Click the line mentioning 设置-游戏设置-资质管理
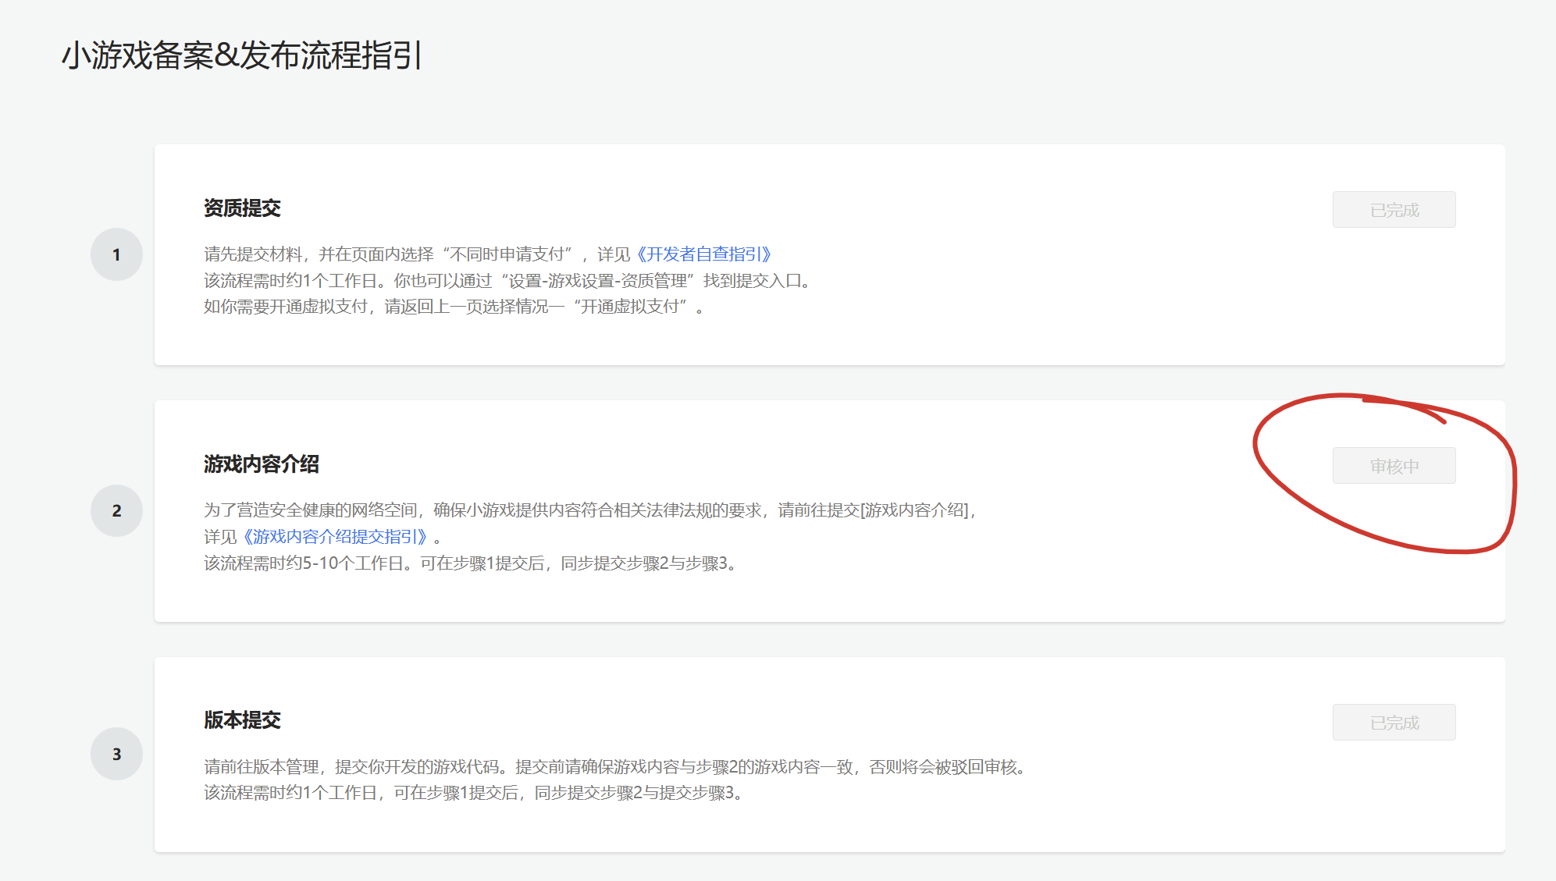This screenshot has height=881, width=1556. click(x=507, y=281)
